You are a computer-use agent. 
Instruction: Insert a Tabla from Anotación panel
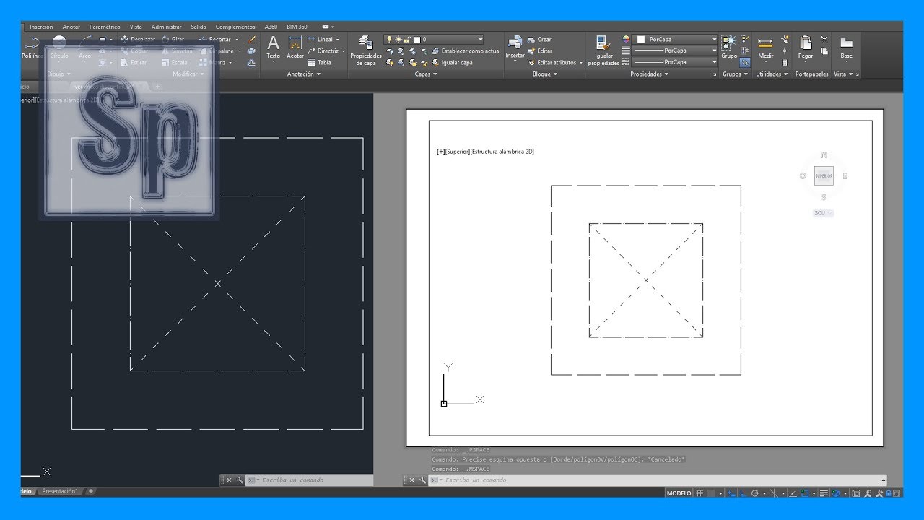[319, 62]
